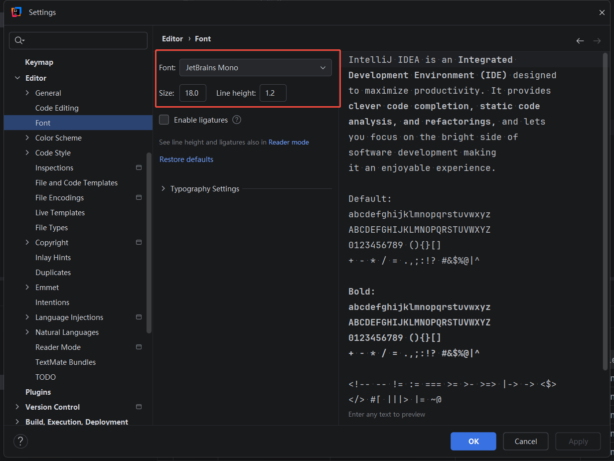Collapse the Editor tree node

pos(17,78)
